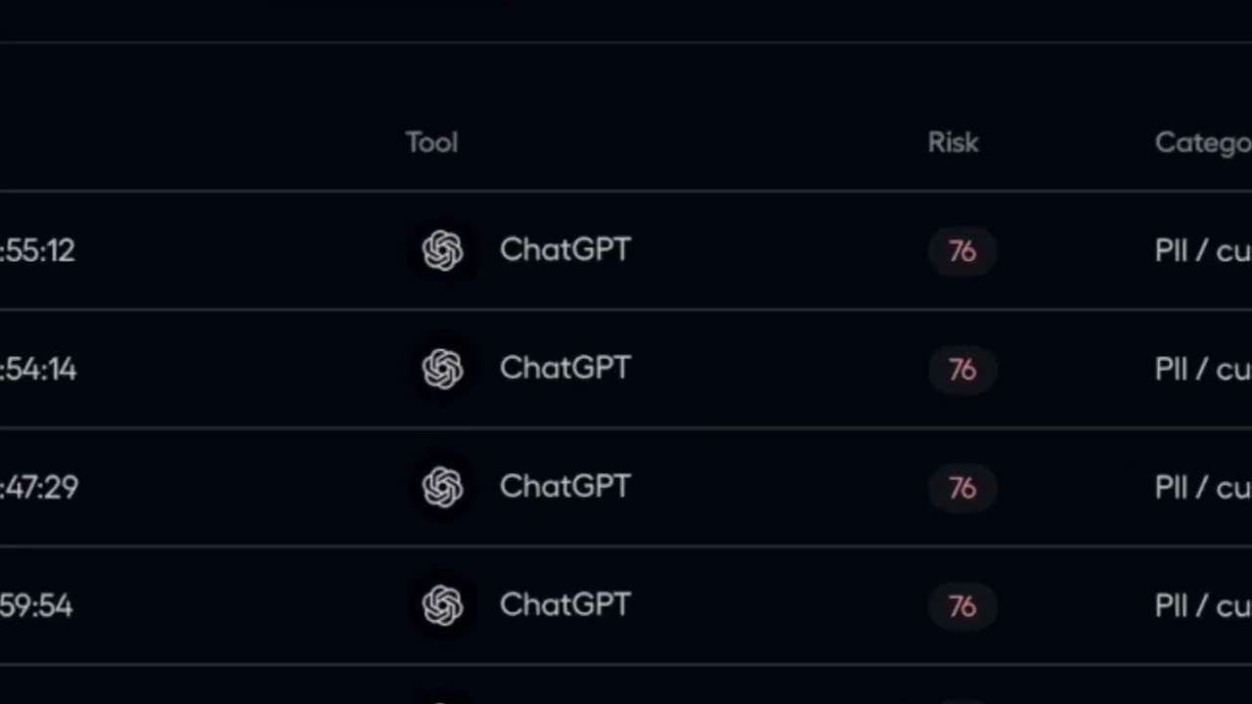Click the :55:12 timestamp cell
Image resolution: width=1252 pixels, height=704 pixels.
pos(37,251)
